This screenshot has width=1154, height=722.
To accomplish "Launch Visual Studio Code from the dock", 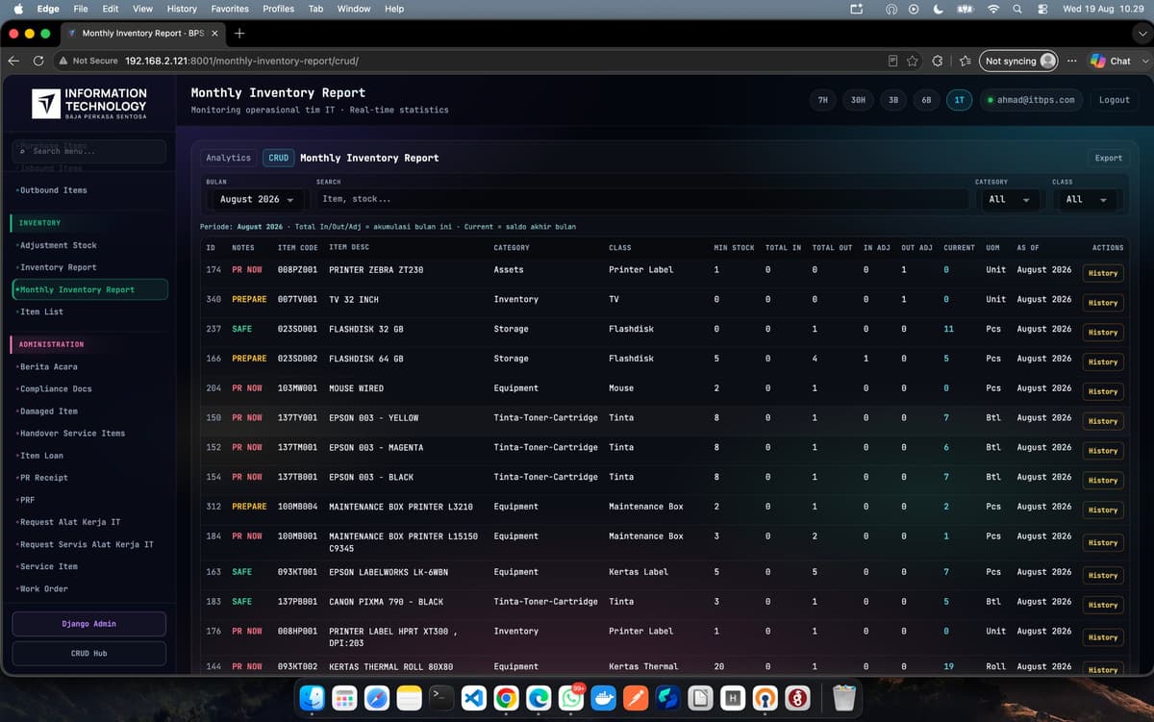I will click(473, 699).
